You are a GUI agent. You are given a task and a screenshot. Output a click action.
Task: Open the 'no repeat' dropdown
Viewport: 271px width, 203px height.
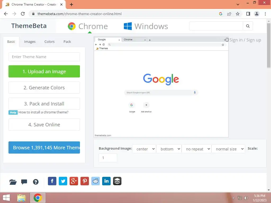click(197, 149)
